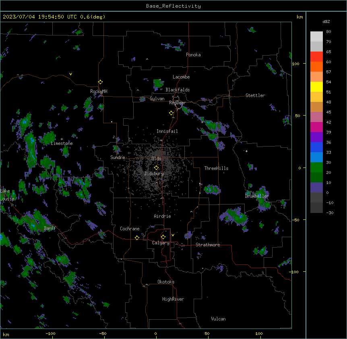Click the Base_Reflectivity title
This screenshot has width=347, height=339.
tap(173, 6)
